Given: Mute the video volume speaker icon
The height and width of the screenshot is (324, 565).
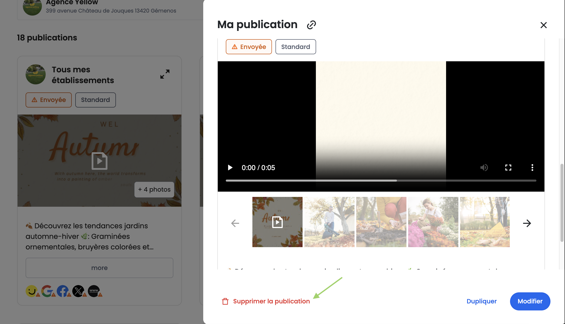Looking at the screenshot, I should coord(484,168).
